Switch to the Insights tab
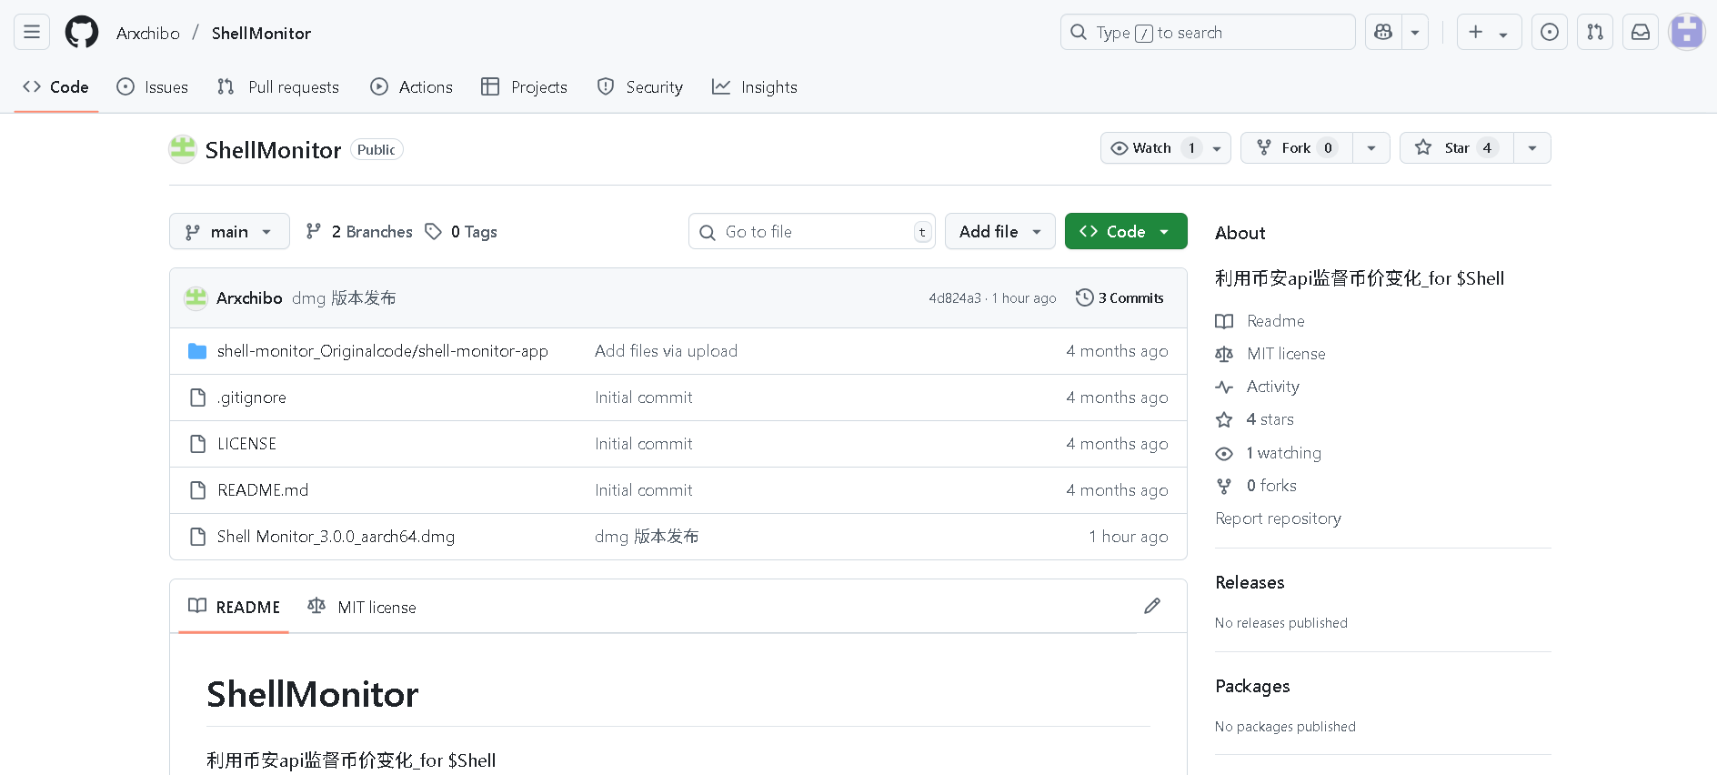Image resolution: width=1717 pixels, height=775 pixels. 755,87
